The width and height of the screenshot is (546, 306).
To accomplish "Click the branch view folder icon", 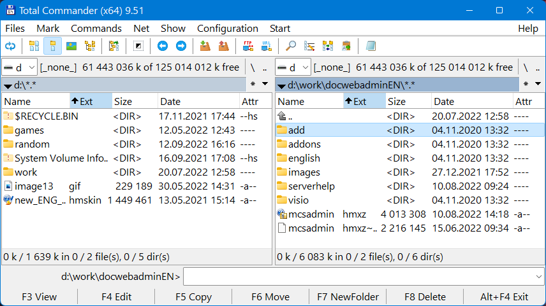I will (114, 46).
